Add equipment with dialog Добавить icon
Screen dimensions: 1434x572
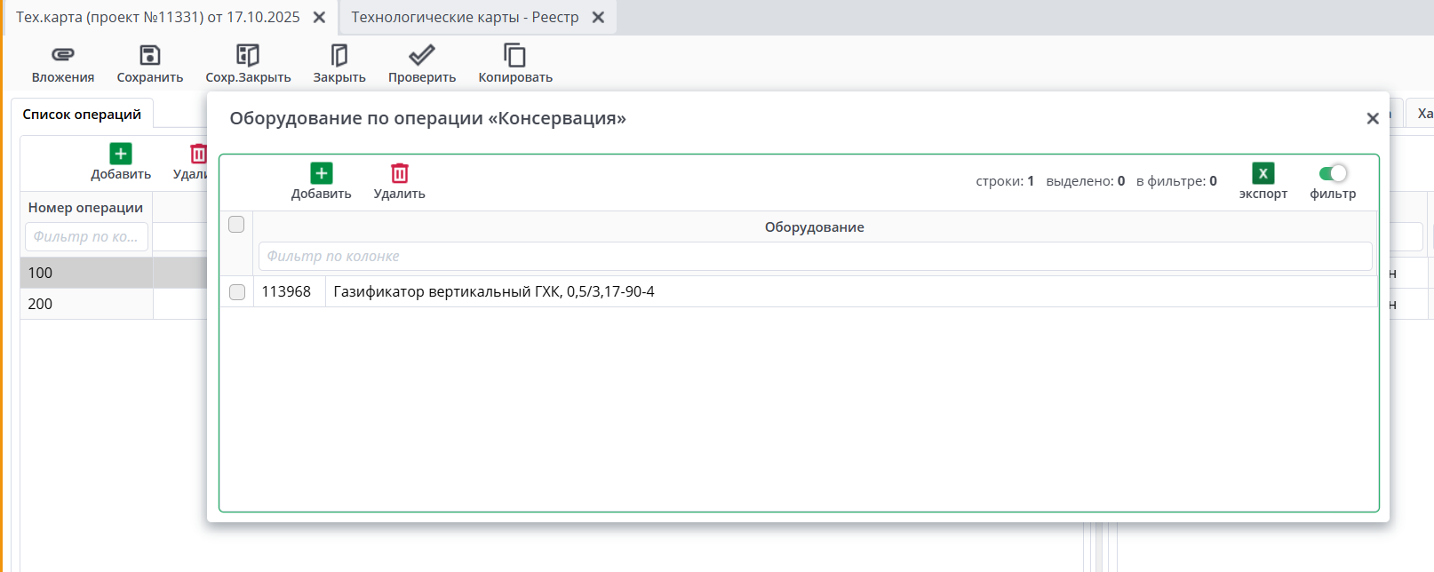tap(322, 173)
